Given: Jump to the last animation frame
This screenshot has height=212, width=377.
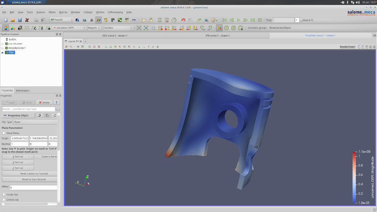Looking at the screenshot, I should (253, 20).
